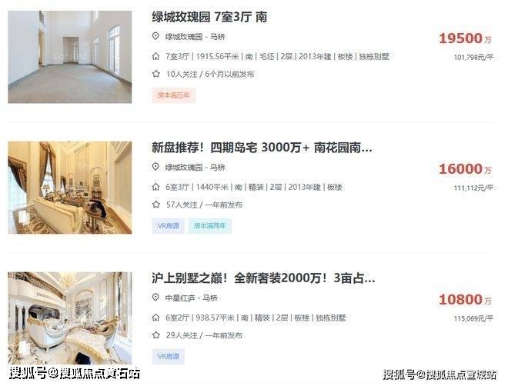This screenshot has width=508, height=386.
Task: Click house icon beside 6室2厅 938.57平米
Action: click(x=155, y=318)
